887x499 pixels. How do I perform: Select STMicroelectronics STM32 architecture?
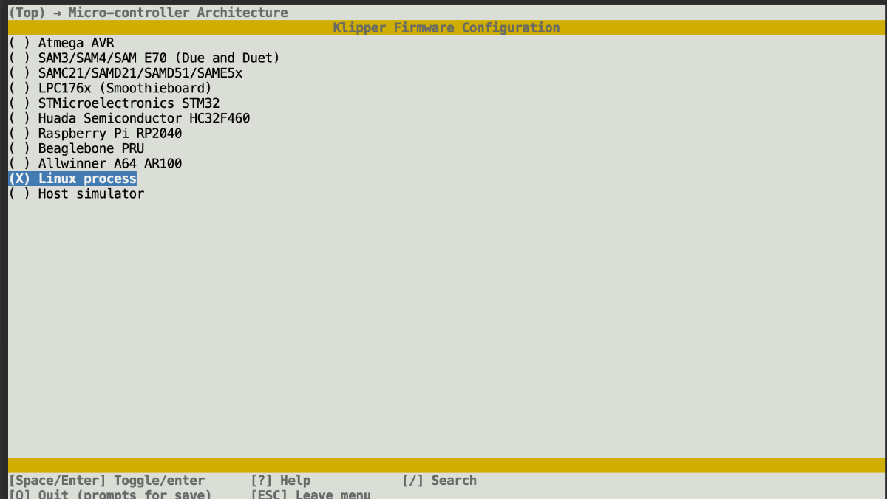(114, 103)
